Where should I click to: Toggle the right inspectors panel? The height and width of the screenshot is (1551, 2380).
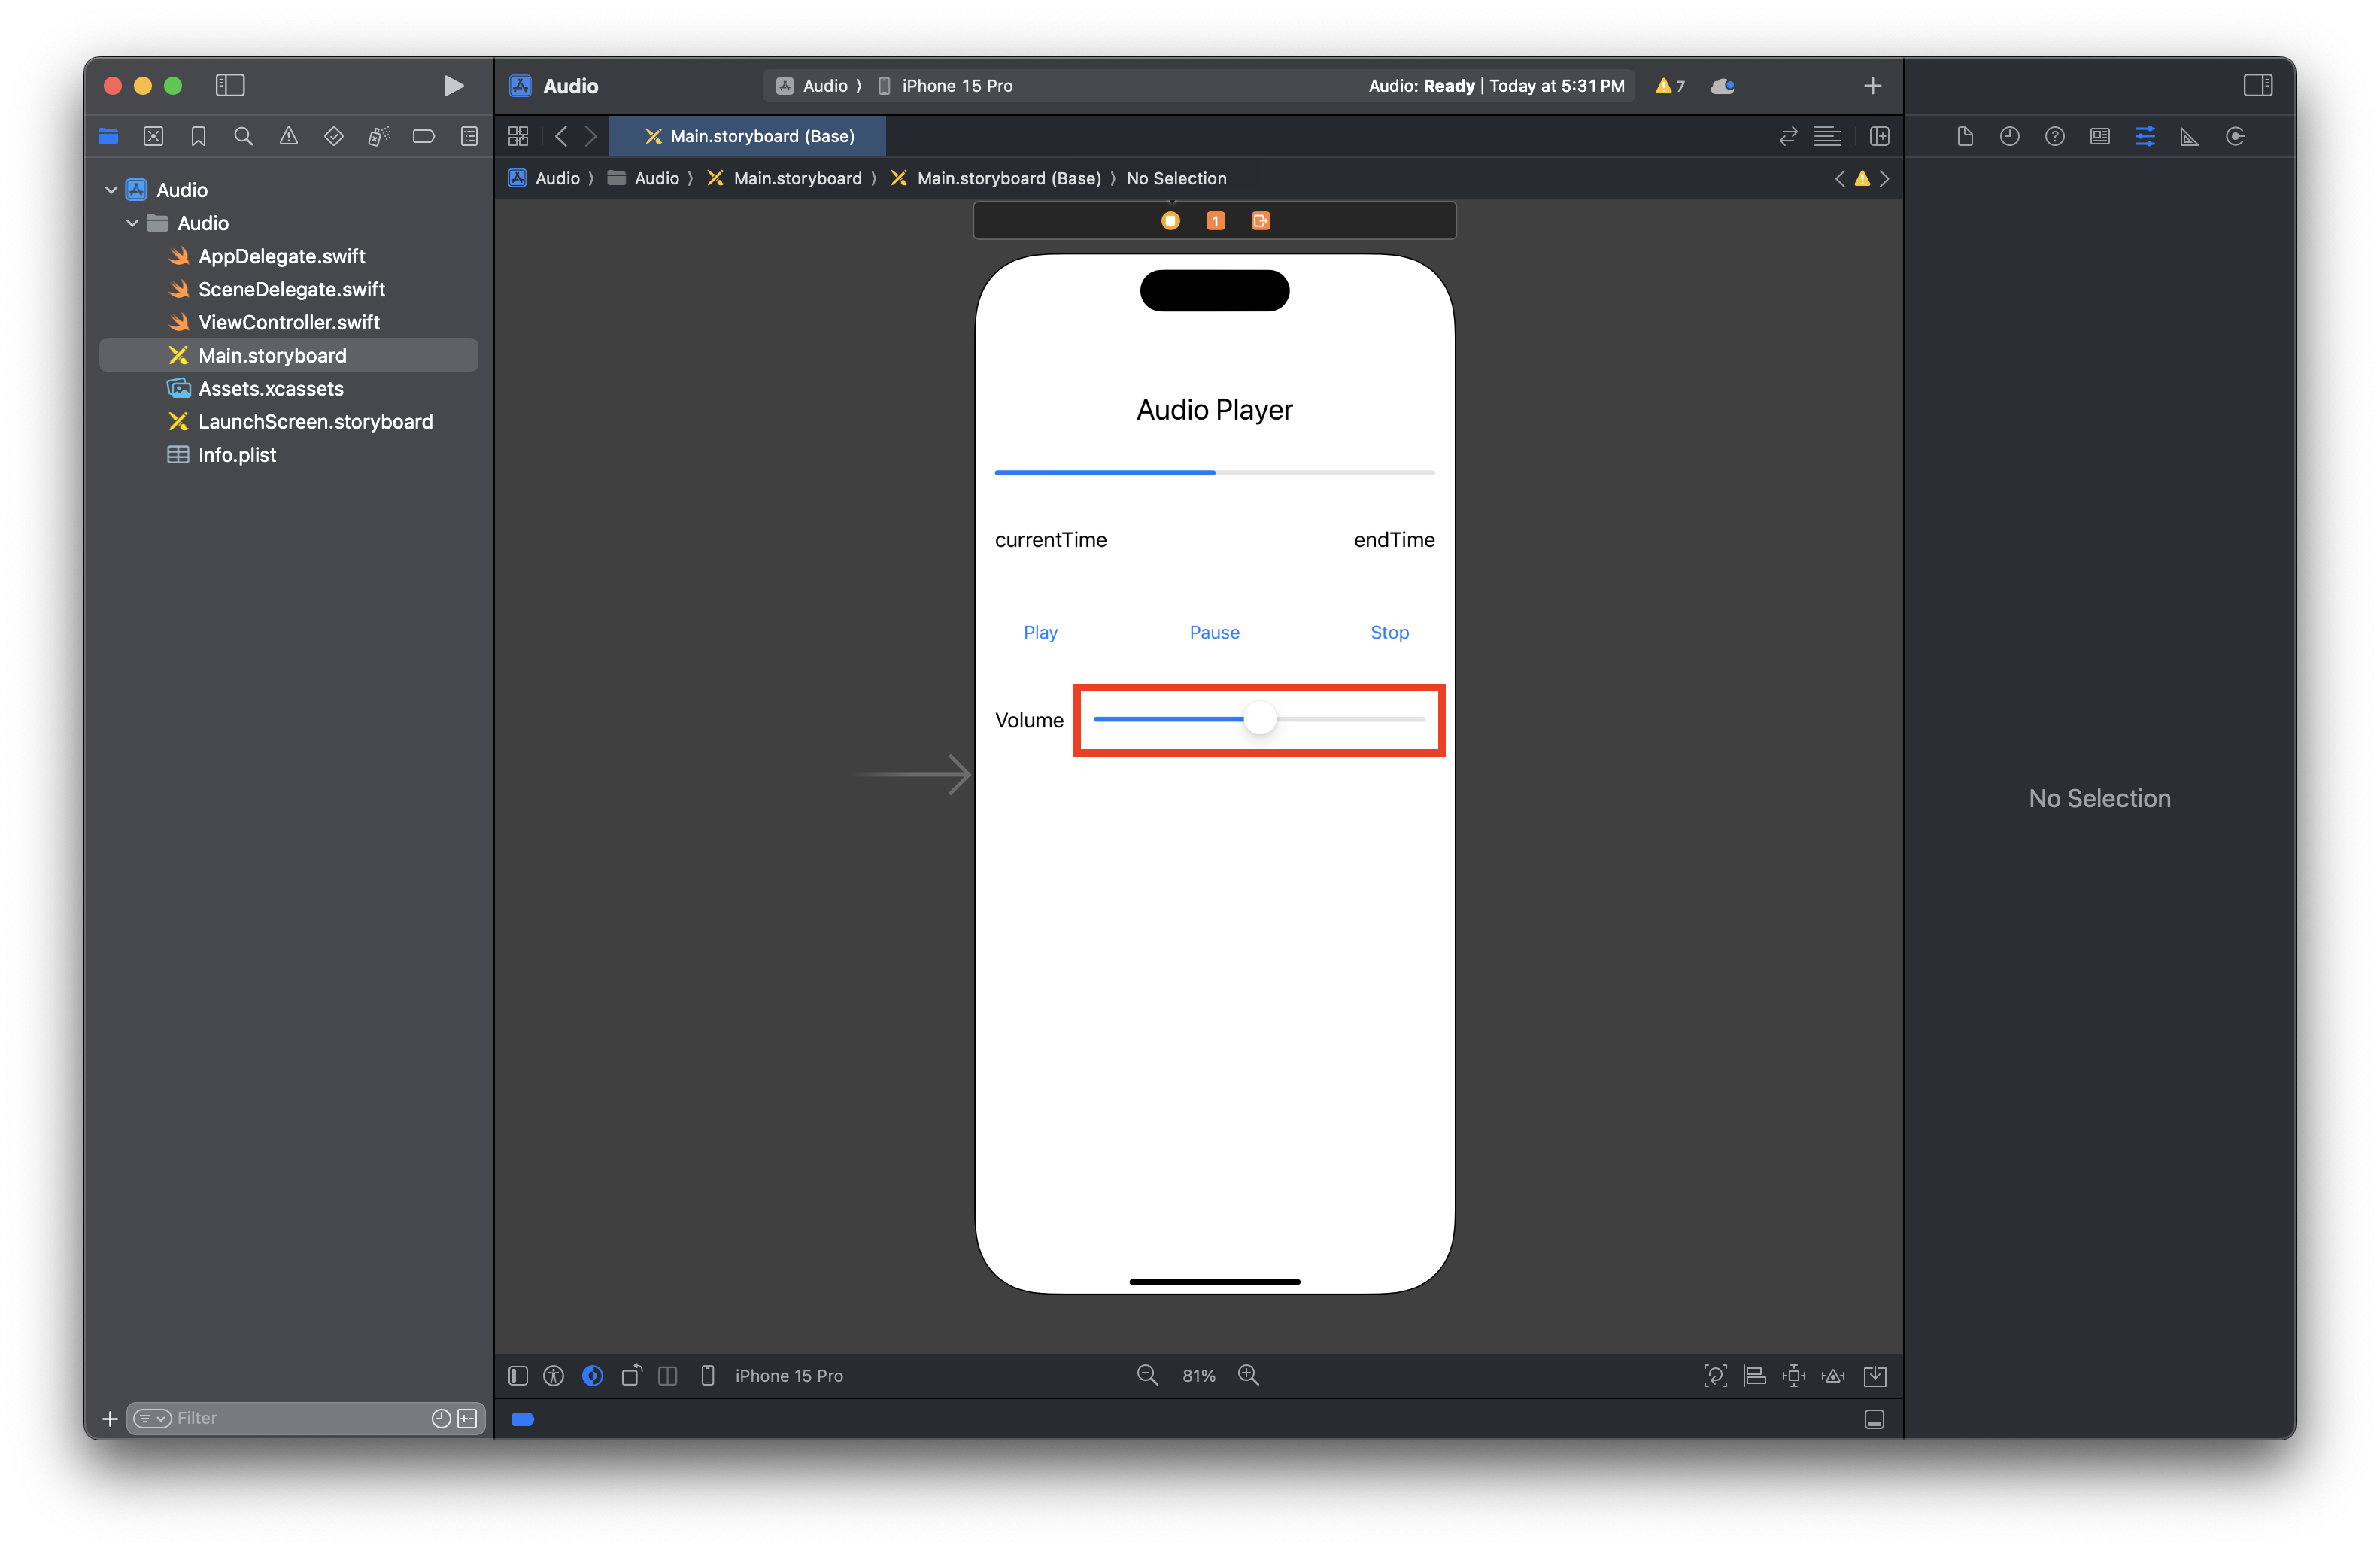click(2257, 86)
